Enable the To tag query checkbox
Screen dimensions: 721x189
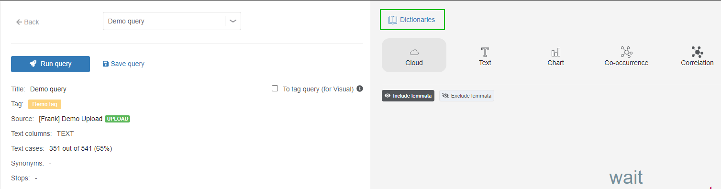(x=275, y=89)
